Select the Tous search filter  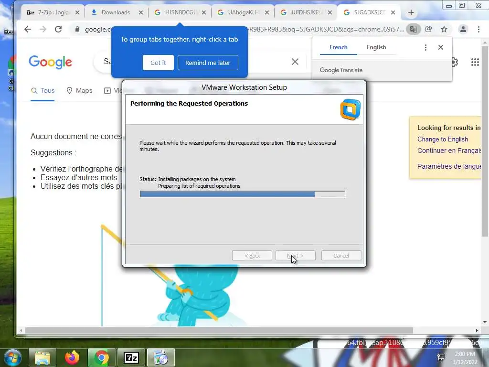[43, 90]
